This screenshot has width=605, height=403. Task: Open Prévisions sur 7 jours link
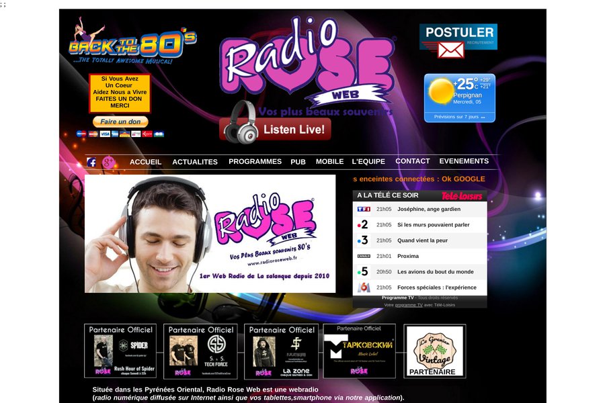[459, 117]
